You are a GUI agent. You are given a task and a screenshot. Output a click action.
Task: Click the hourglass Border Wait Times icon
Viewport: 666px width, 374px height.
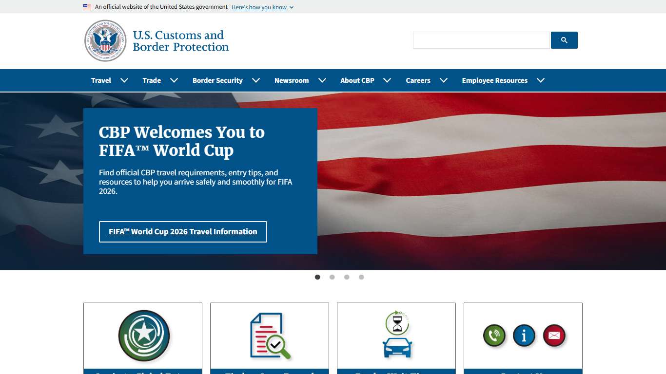(x=396, y=336)
